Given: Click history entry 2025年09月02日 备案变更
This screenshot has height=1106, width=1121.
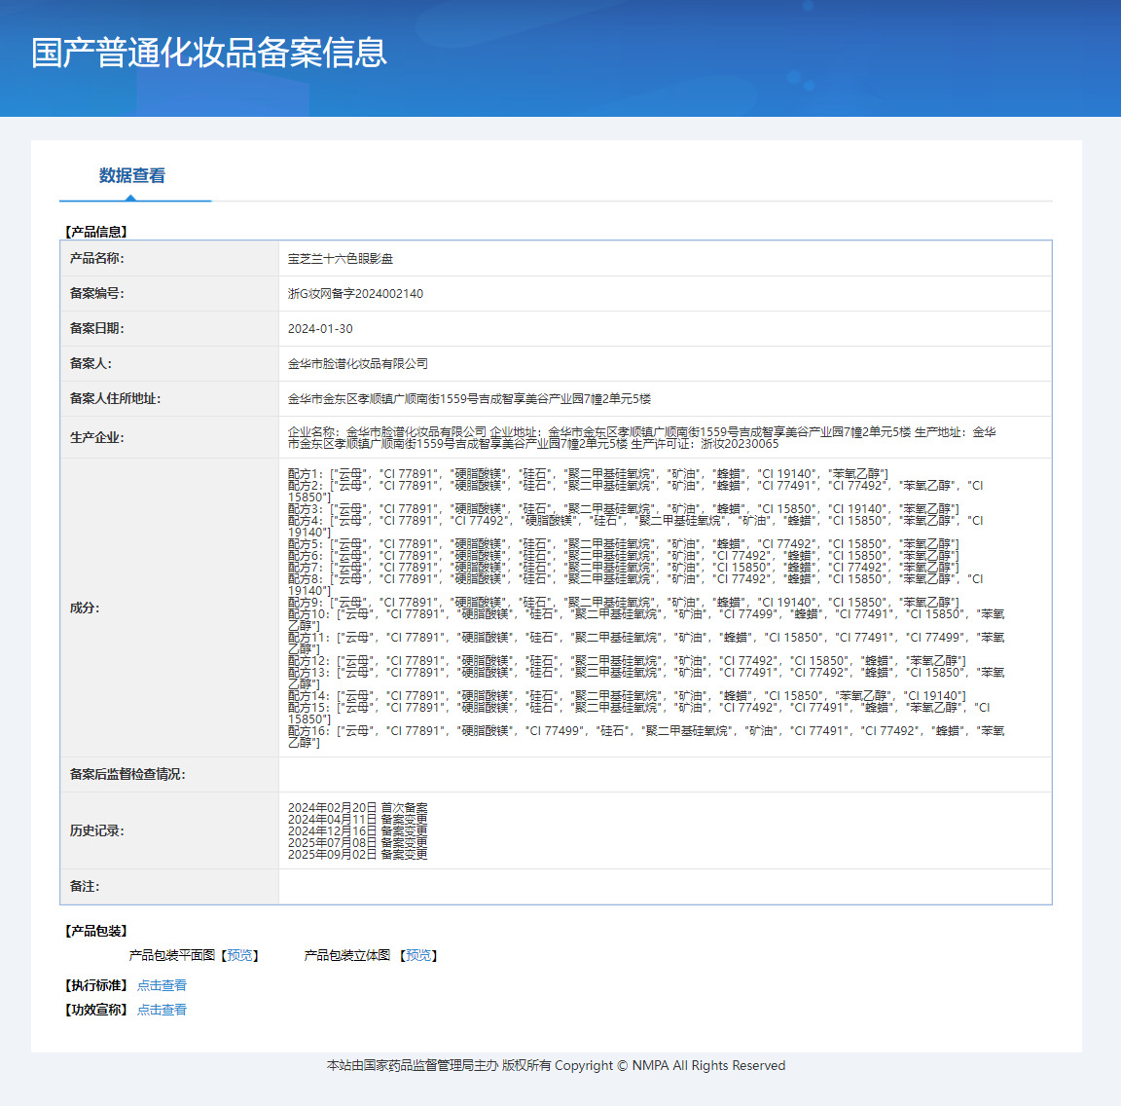Looking at the screenshot, I should pos(357,854).
